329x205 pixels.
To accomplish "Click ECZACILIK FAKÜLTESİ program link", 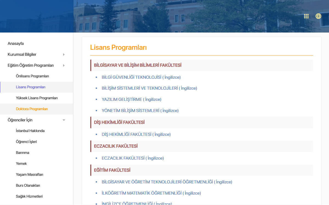I will [x=133, y=158].
